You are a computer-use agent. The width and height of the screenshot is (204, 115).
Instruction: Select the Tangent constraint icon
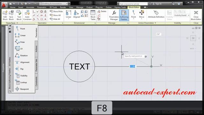pos(34,19)
